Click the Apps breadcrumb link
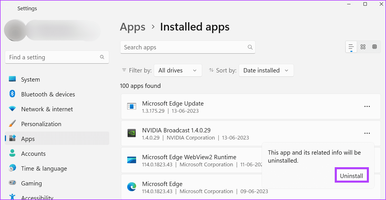Screen dimensions: 386x200 tap(133, 27)
